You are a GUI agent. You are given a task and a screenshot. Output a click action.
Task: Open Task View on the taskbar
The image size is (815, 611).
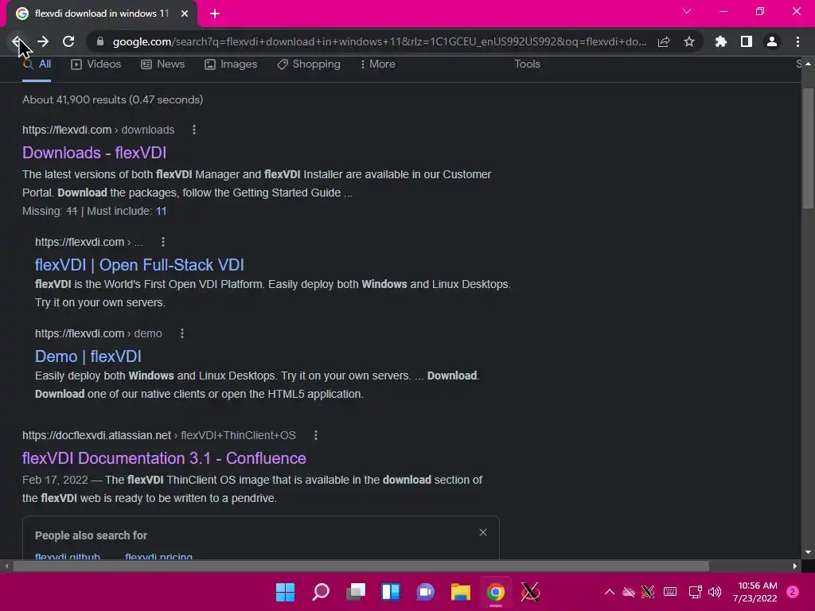356,592
